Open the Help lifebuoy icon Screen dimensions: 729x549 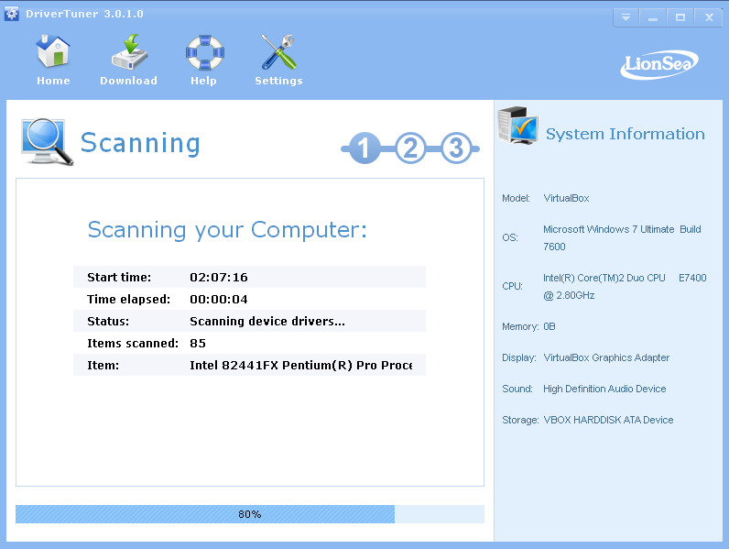(204, 52)
